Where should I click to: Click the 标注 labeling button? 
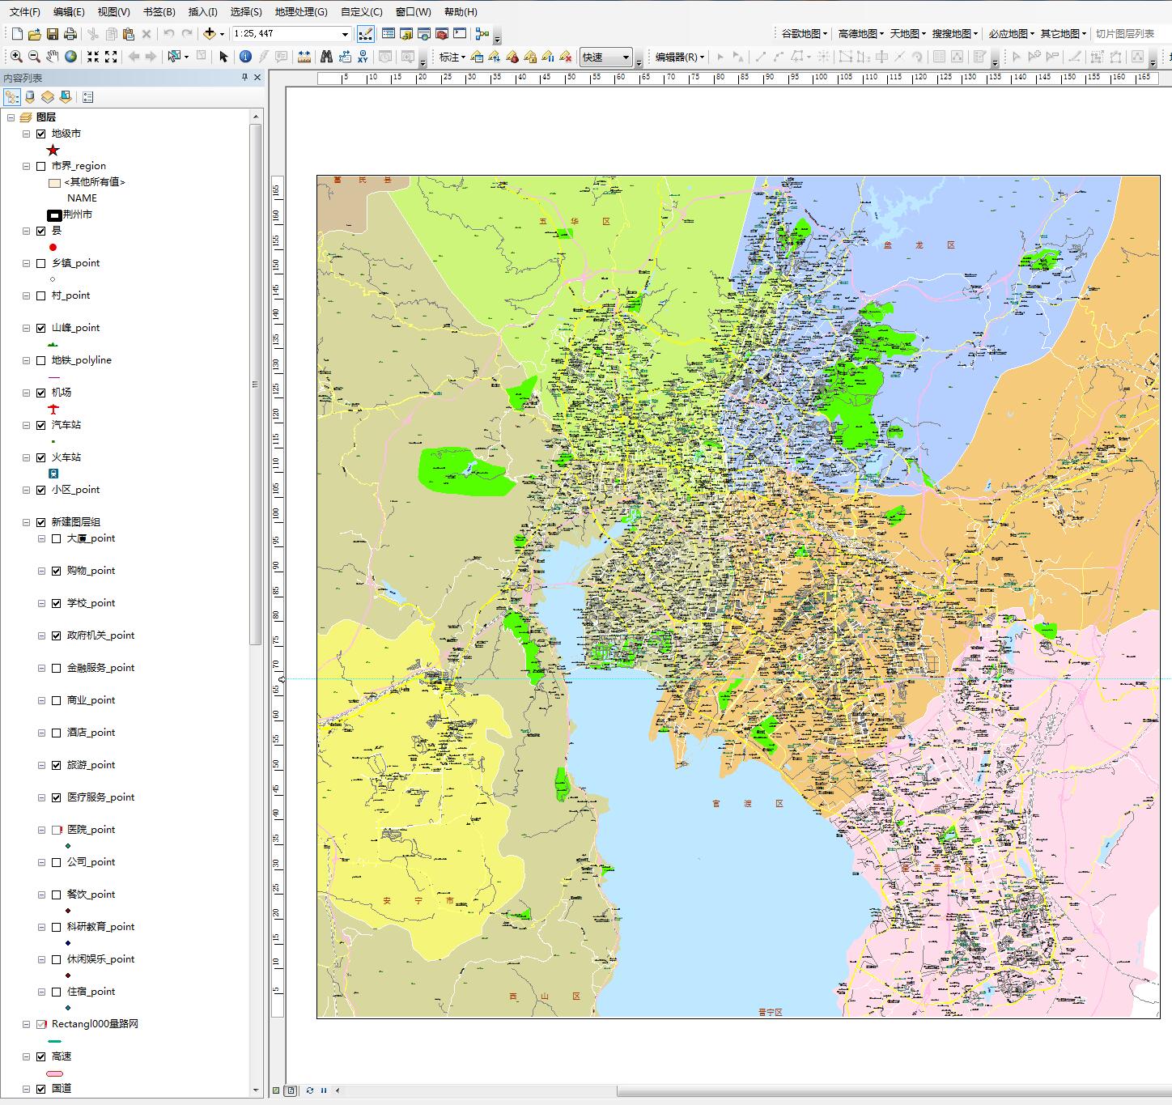[x=452, y=57]
